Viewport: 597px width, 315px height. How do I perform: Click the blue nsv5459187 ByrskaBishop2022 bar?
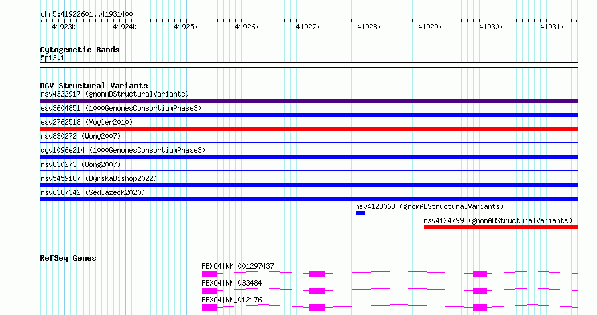coord(309,185)
